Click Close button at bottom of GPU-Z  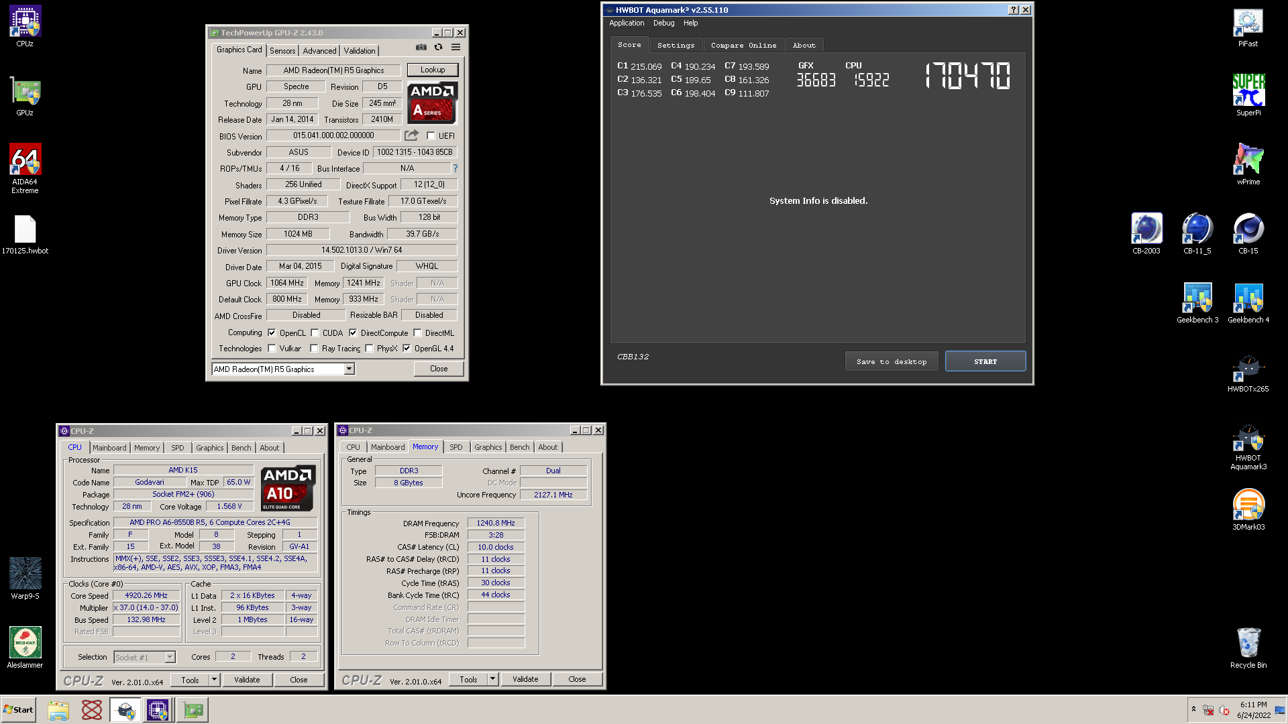[439, 369]
